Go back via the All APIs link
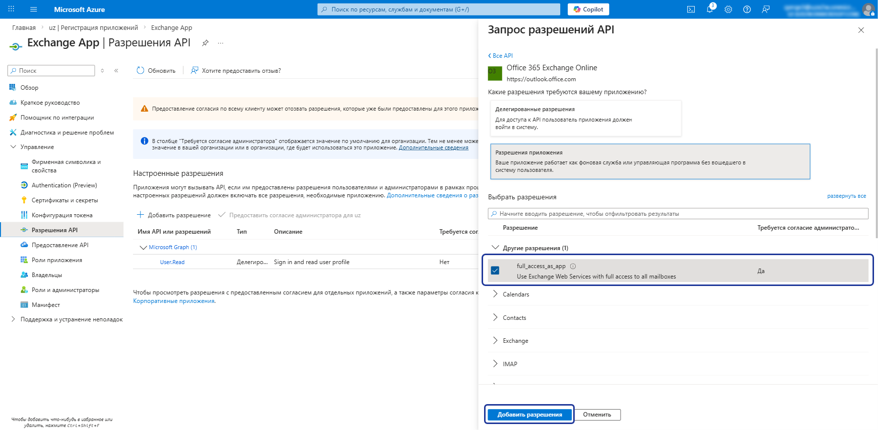The image size is (878, 430). click(501, 56)
